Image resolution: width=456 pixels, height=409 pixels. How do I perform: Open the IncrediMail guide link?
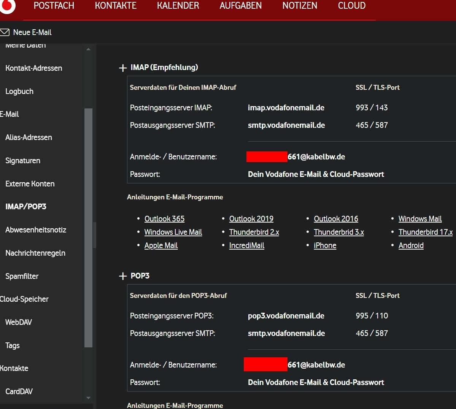[246, 245]
